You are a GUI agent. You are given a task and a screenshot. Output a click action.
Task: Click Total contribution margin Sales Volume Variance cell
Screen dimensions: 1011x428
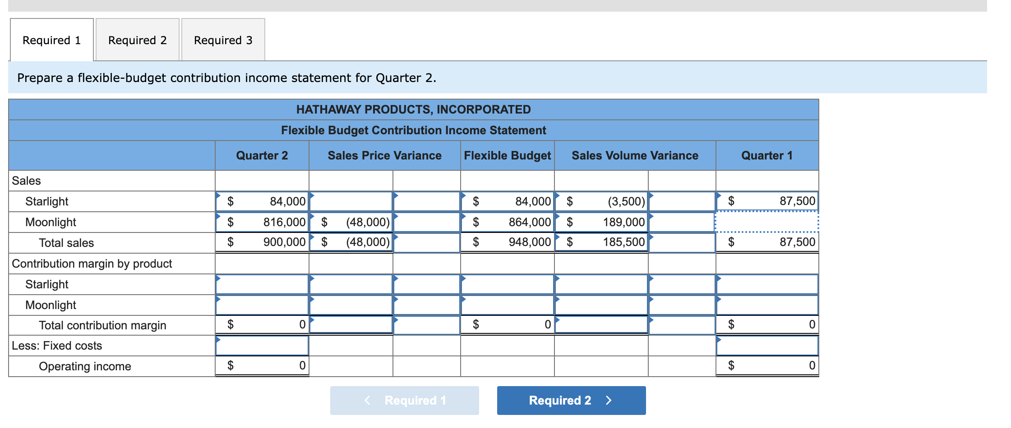pos(601,325)
